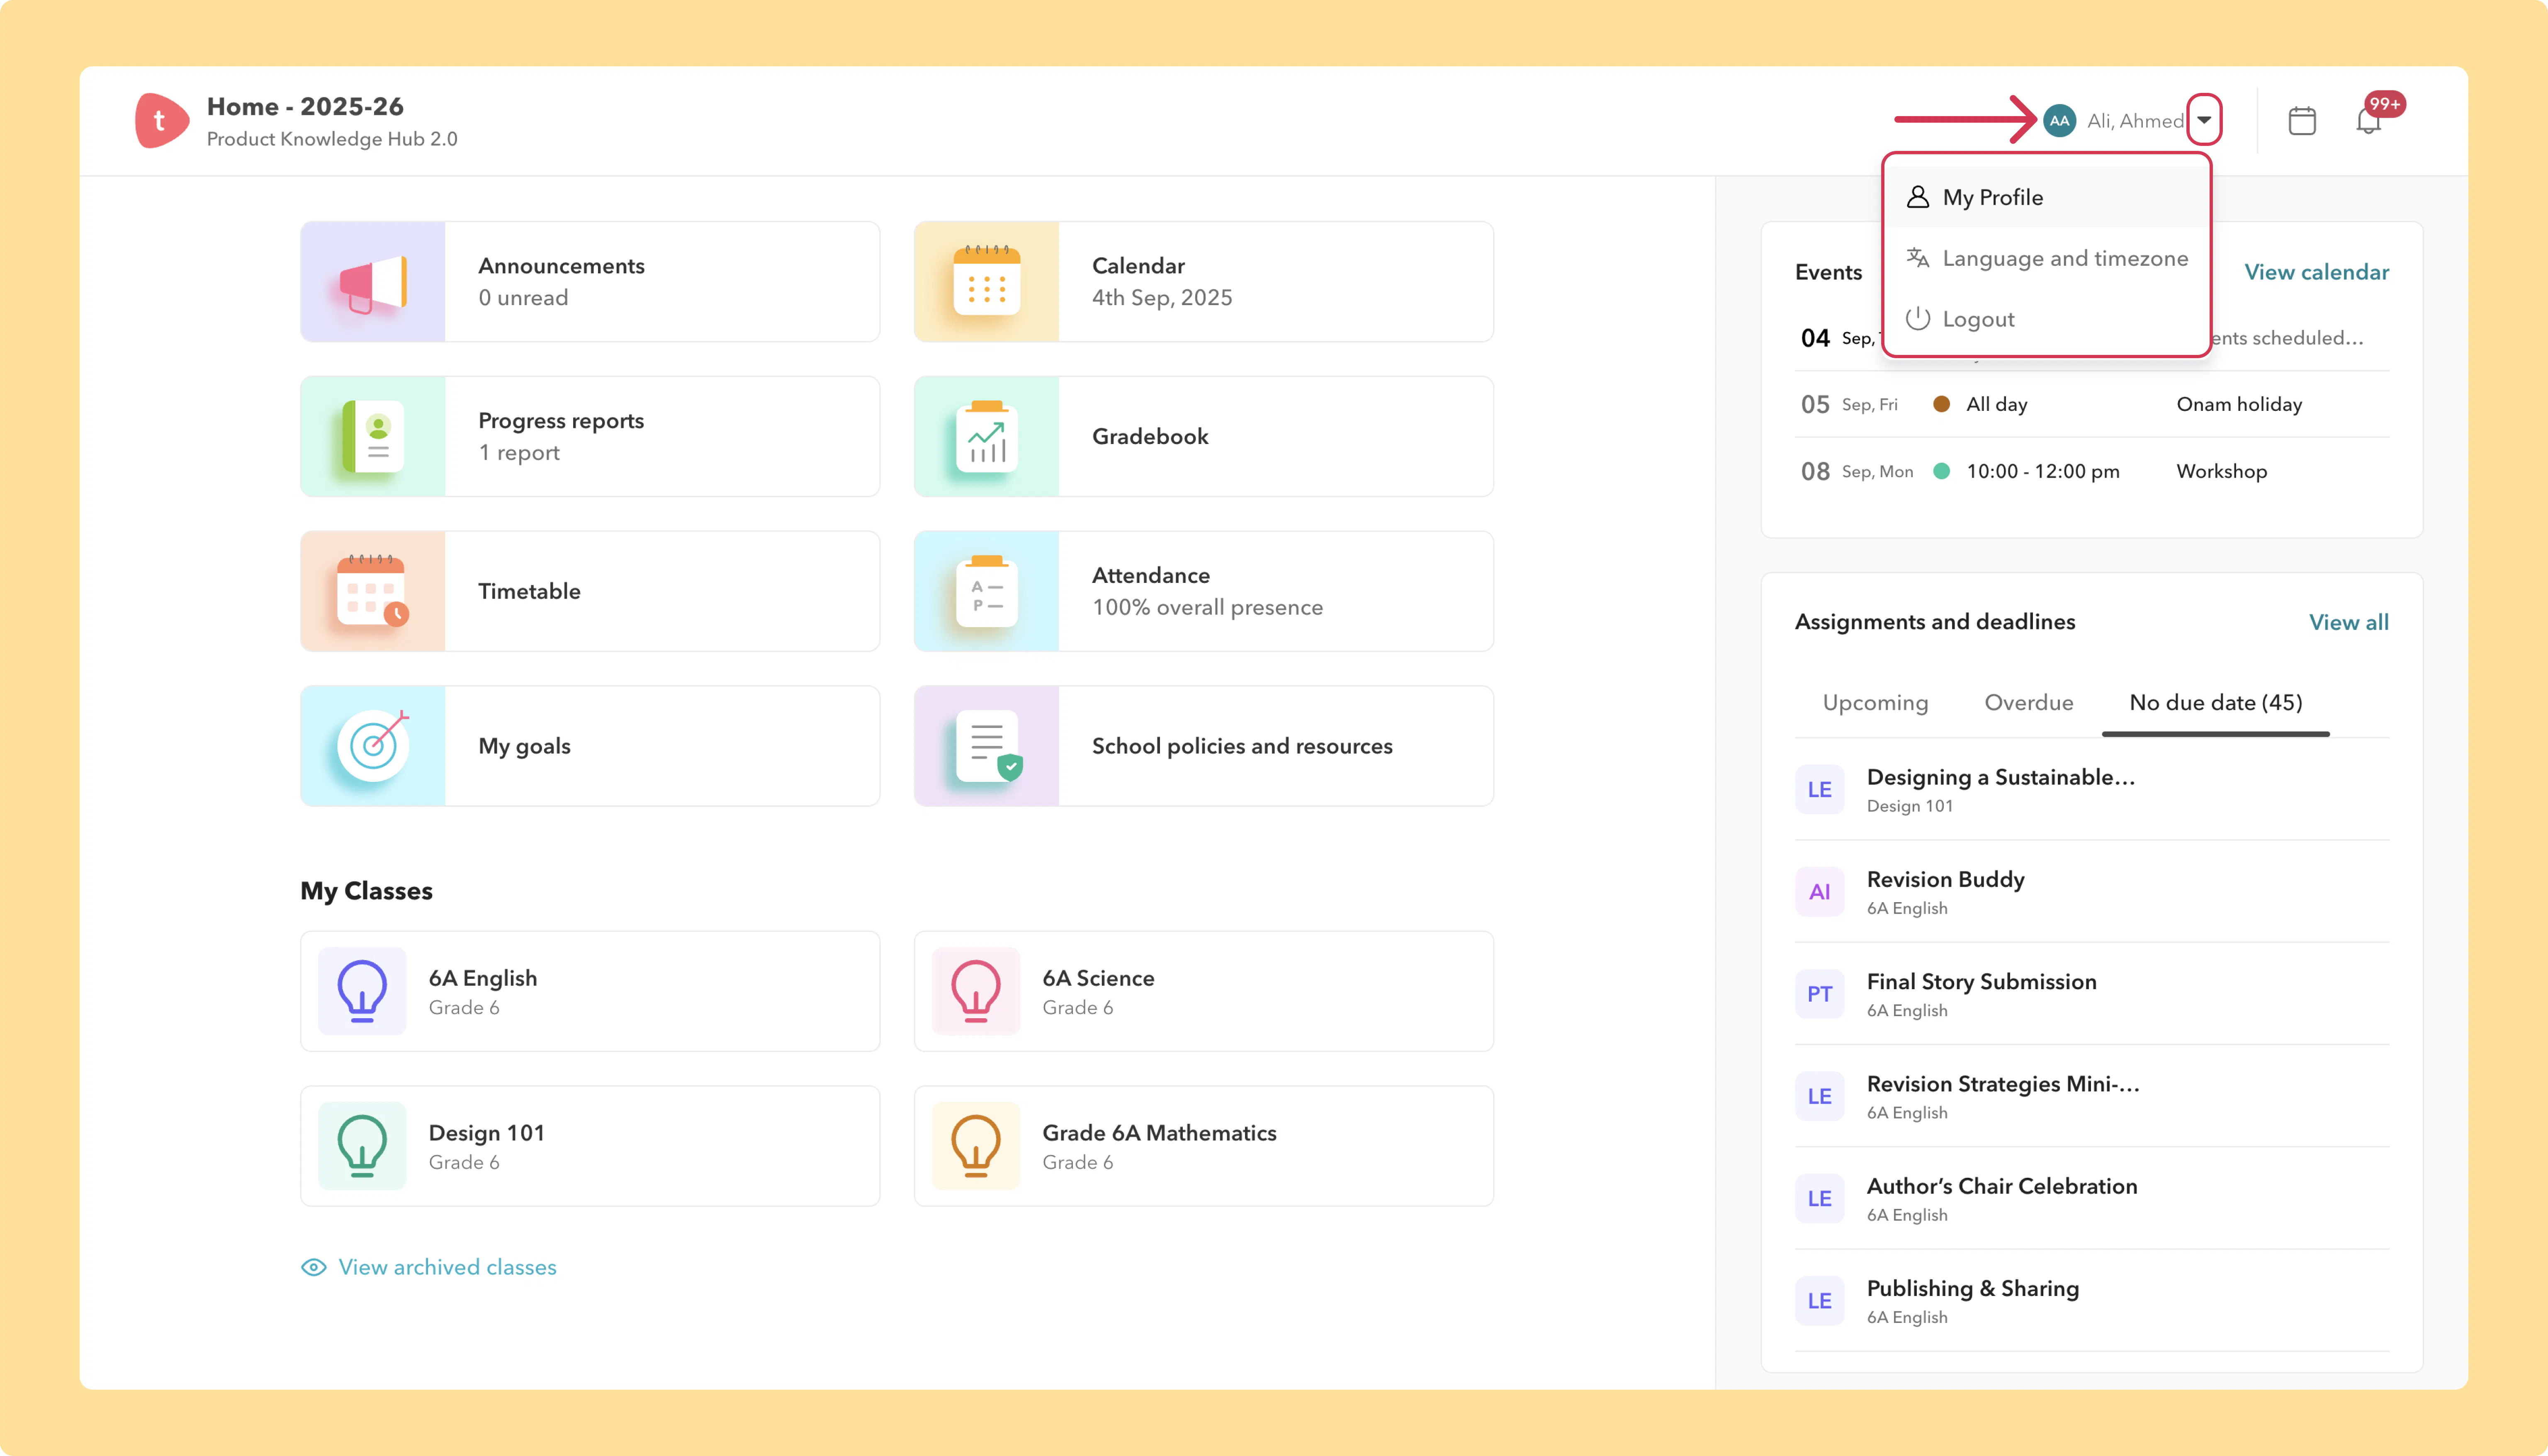Click the LE badge beside Publishing & Sharing

pyautogui.click(x=1820, y=1301)
